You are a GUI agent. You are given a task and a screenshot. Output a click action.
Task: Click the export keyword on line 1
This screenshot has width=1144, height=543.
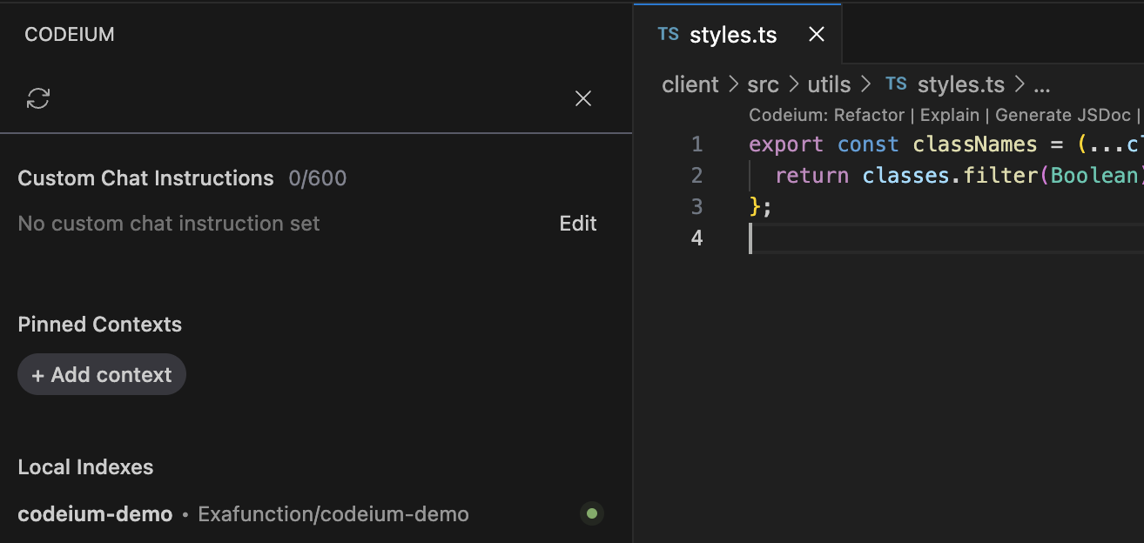coord(786,144)
